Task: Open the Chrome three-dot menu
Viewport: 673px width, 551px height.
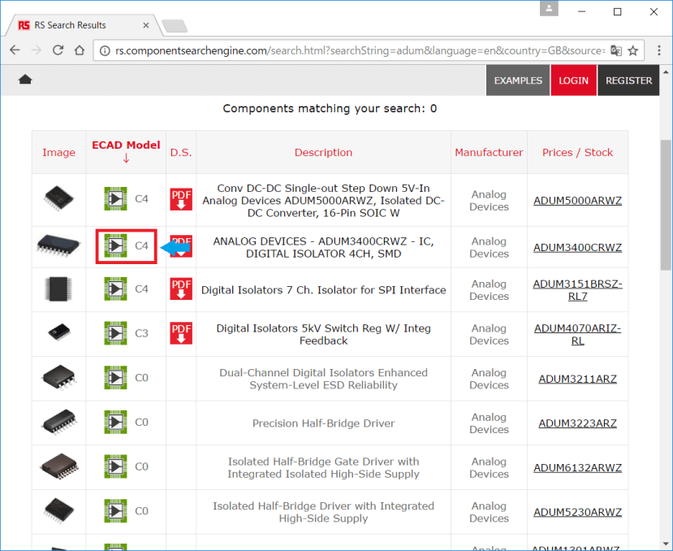Action: tap(659, 50)
